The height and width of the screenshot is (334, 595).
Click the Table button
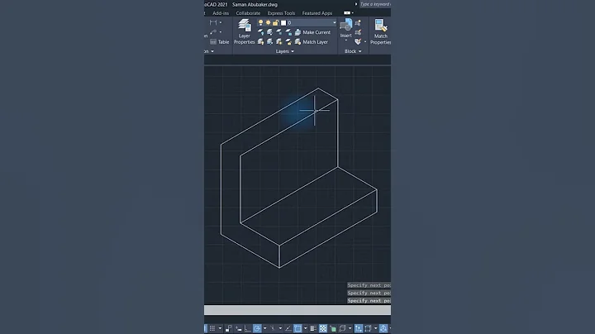(220, 41)
